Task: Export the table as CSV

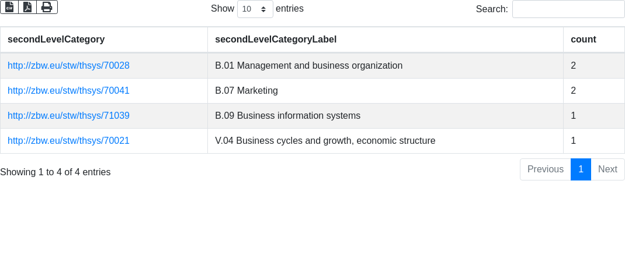Action: pos(9,7)
